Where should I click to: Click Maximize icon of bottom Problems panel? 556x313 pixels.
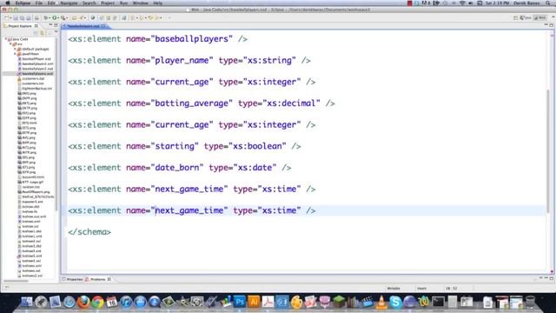point(552,278)
